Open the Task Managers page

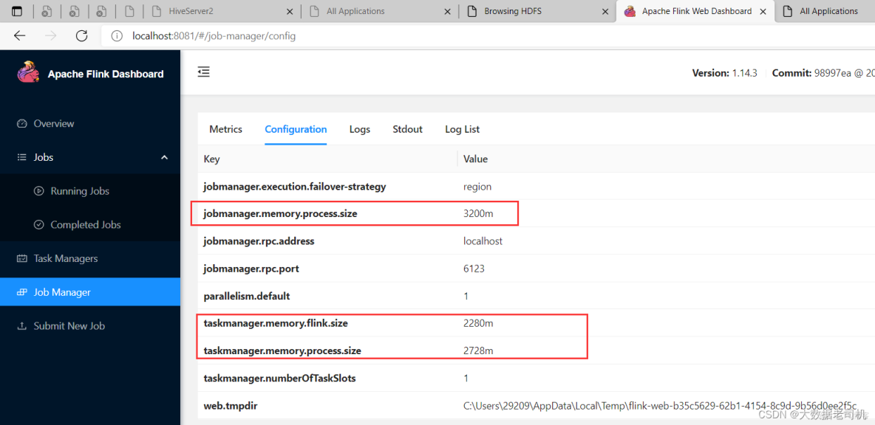[x=65, y=258]
